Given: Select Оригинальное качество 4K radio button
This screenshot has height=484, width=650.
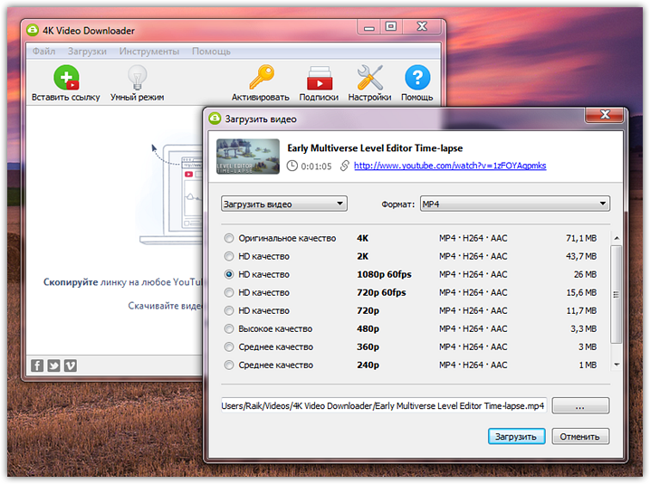Looking at the screenshot, I should [229, 238].
